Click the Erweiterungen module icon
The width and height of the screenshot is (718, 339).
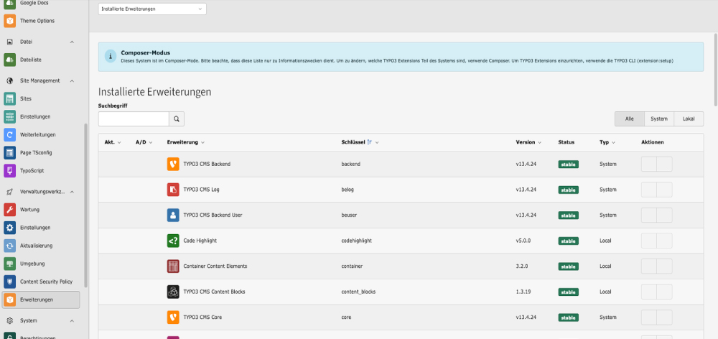click(9, 300)
